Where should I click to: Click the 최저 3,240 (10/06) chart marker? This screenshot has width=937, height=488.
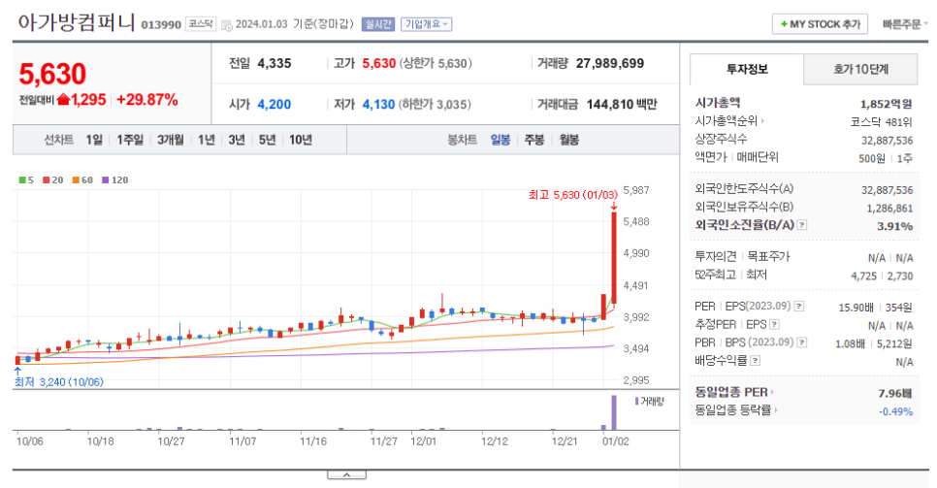pyautogui.click(x=58, y=382)
